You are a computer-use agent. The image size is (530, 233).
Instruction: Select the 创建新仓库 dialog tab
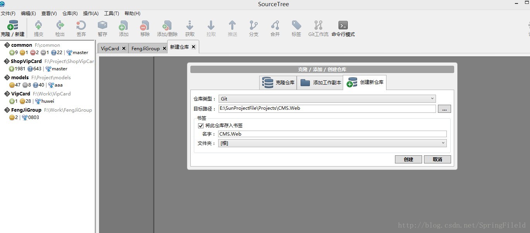(364, 82)
